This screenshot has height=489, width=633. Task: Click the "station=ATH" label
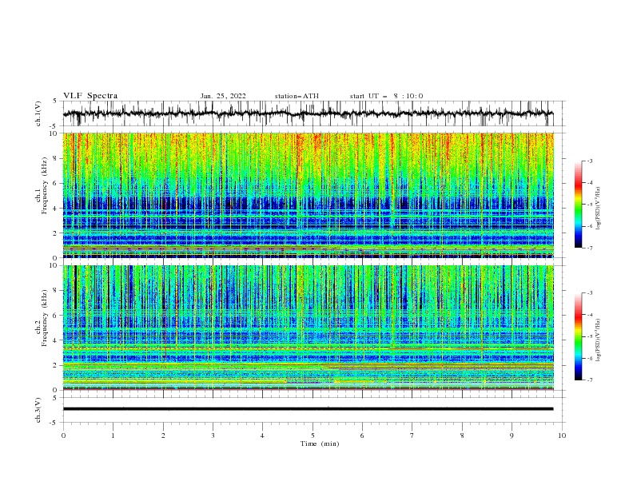click(297, 96)
